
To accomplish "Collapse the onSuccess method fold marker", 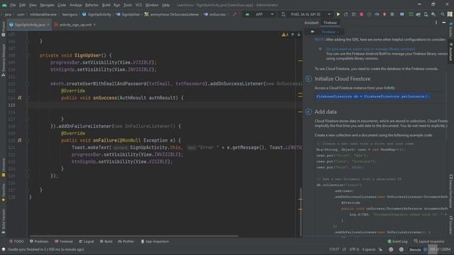I will coord(27,98).
